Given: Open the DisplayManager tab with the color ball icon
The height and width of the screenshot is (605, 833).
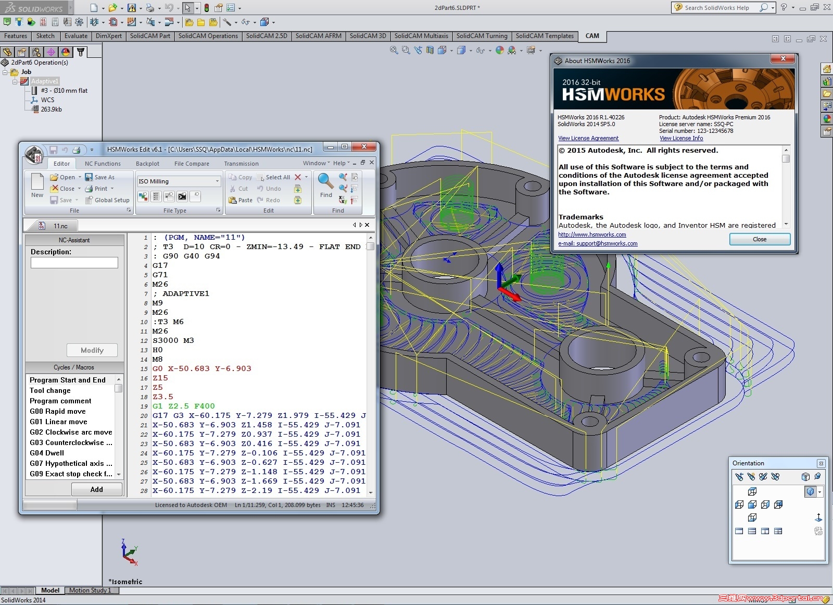Looking at the screenshot, I should [x=65, y=52].
